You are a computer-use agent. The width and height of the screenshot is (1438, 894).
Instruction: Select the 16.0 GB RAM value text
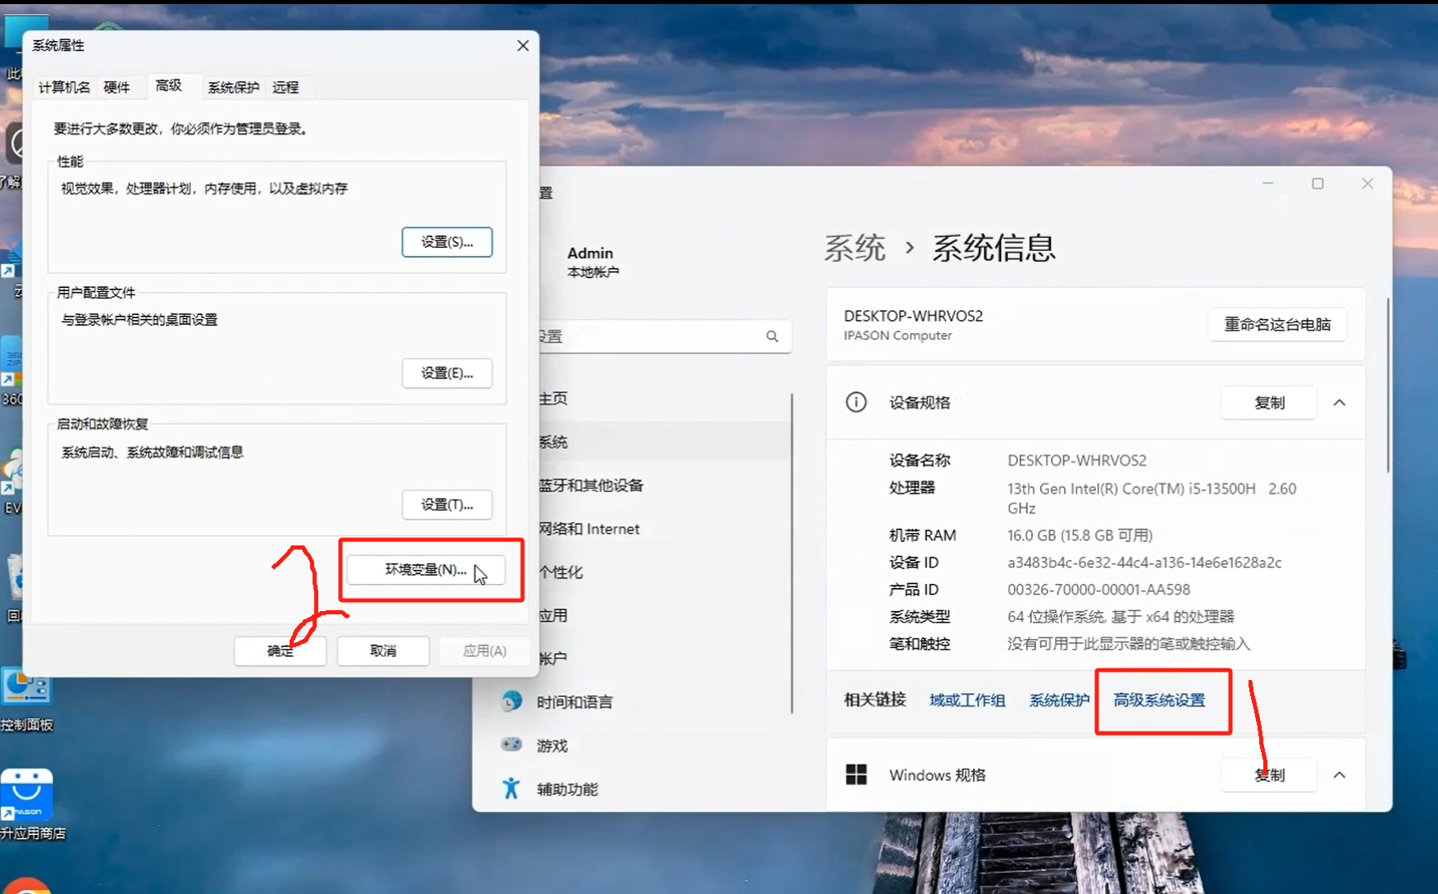(1080, 536)
